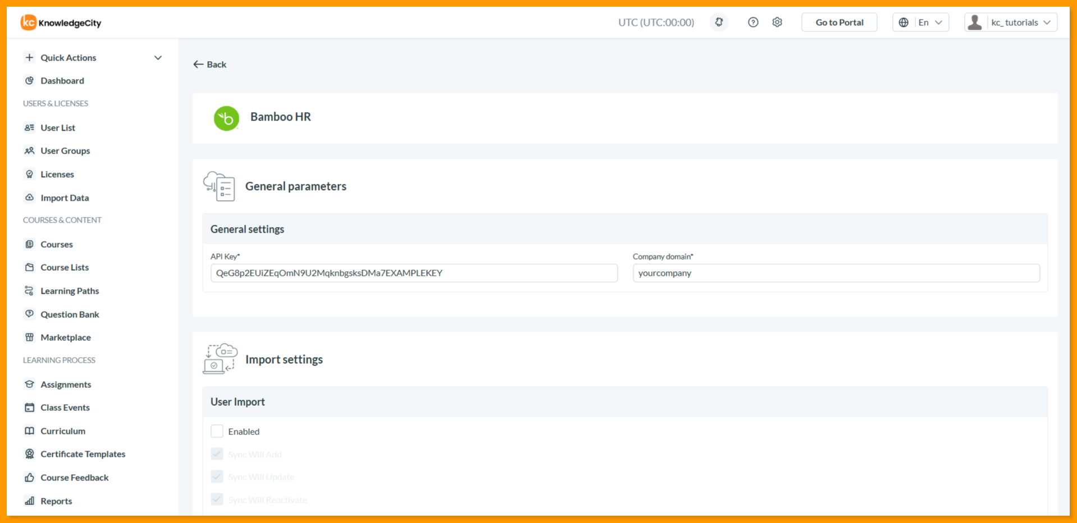Expand the Quick Actions chevron
This screenshot has height=523, width=1077.
point(158,58)
